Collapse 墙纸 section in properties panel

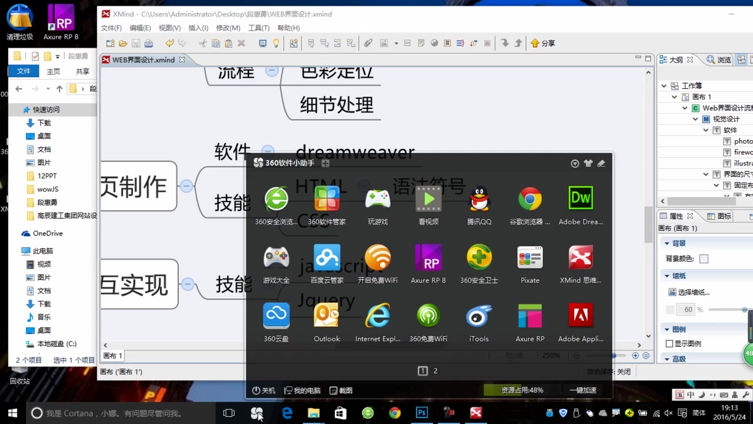(667, 276)
